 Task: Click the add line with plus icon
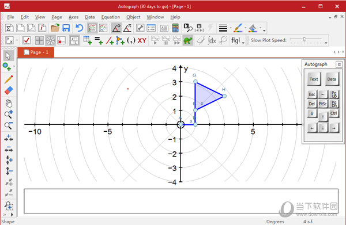[x=110, y=40]
